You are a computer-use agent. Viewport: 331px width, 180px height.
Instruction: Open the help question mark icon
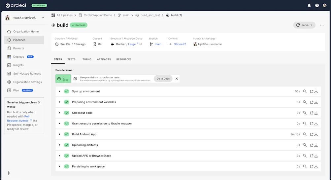(317, 6)
